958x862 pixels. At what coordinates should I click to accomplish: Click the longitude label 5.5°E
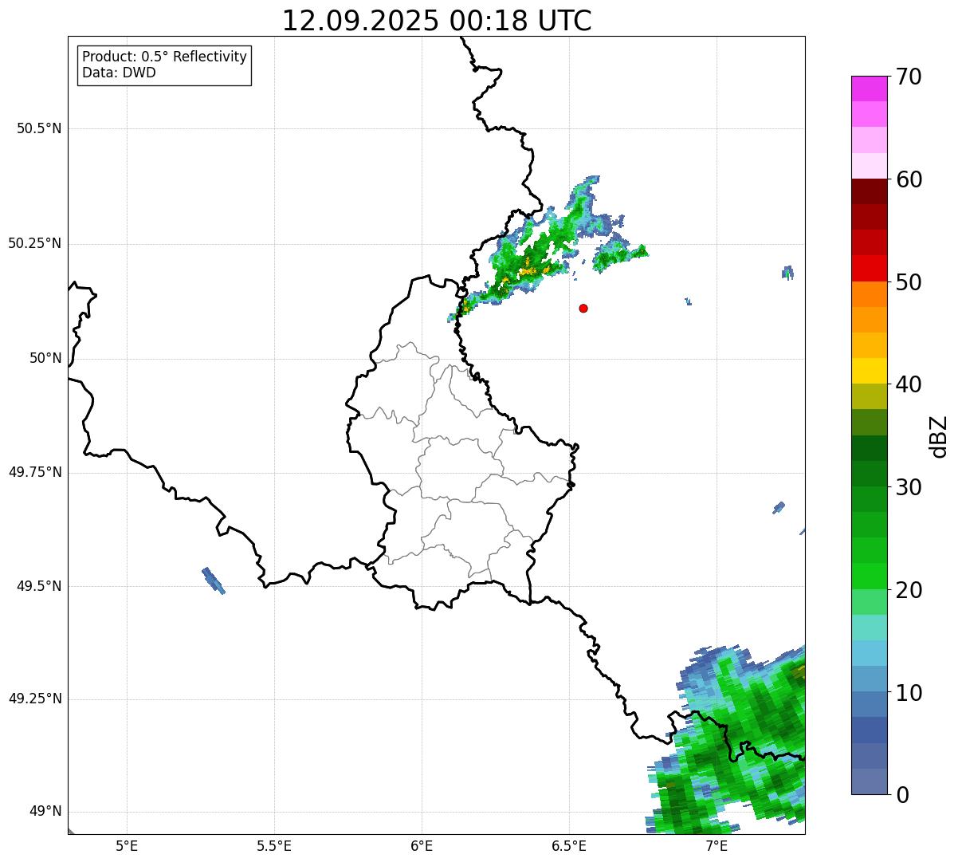click(274, 846)
